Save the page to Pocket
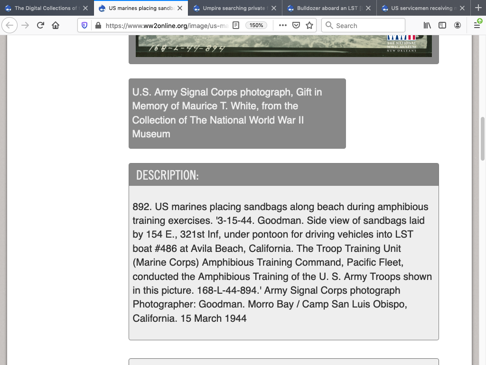Image resolution: width=486 pixels, height=365 pixels. coord(296,25)
